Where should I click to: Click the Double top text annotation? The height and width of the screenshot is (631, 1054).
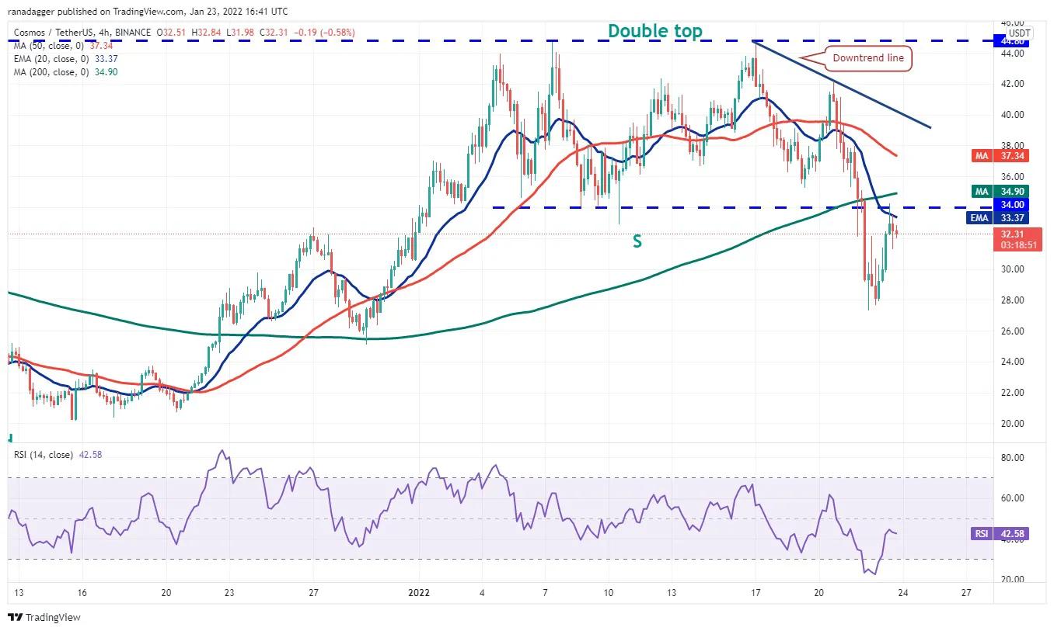point(654,31)
